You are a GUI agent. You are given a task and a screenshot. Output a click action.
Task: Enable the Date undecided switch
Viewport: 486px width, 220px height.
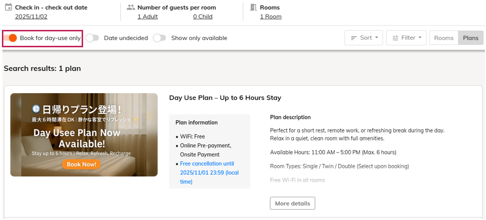[x=92, y=38]
